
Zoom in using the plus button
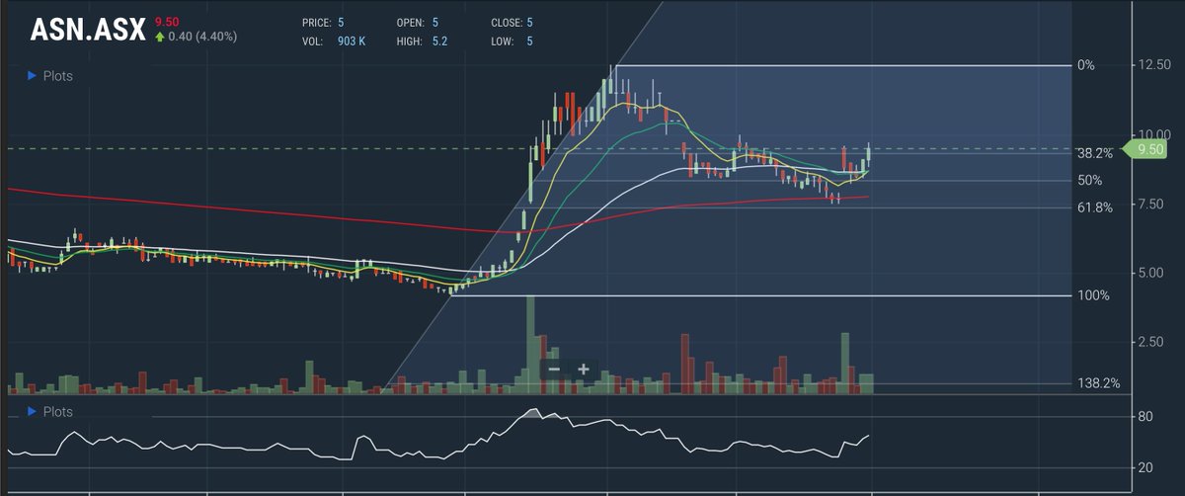pyautogui.click(x=584, y=370)
